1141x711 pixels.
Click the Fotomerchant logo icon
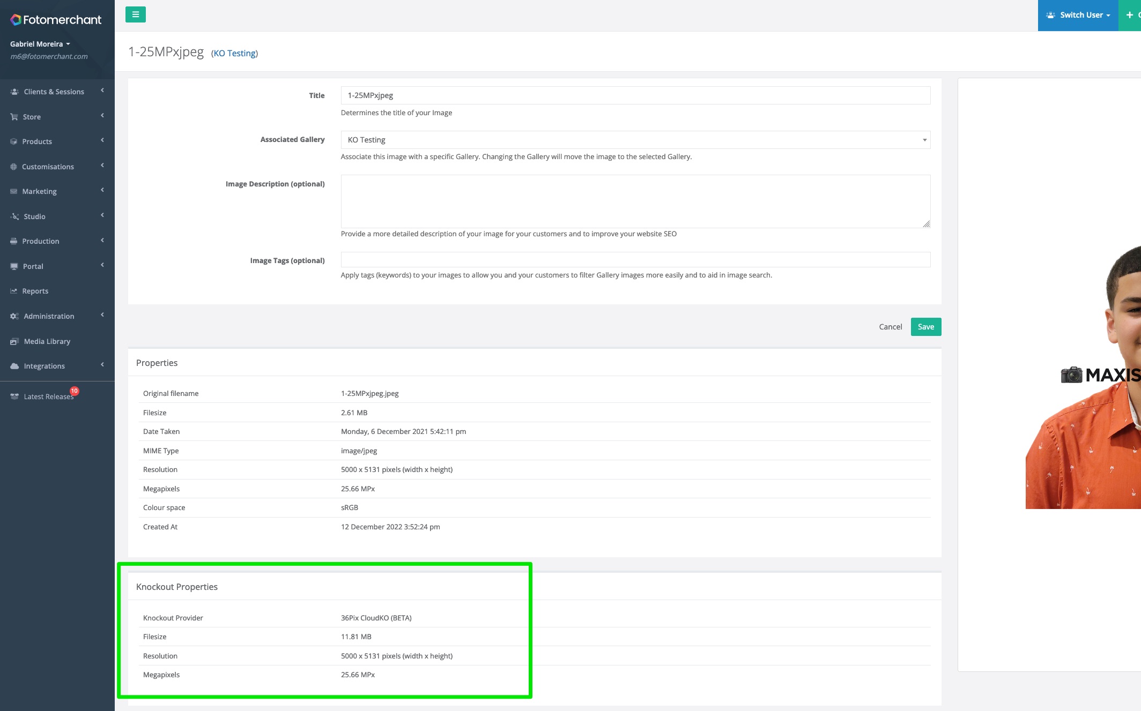click(x=16, y=20)
